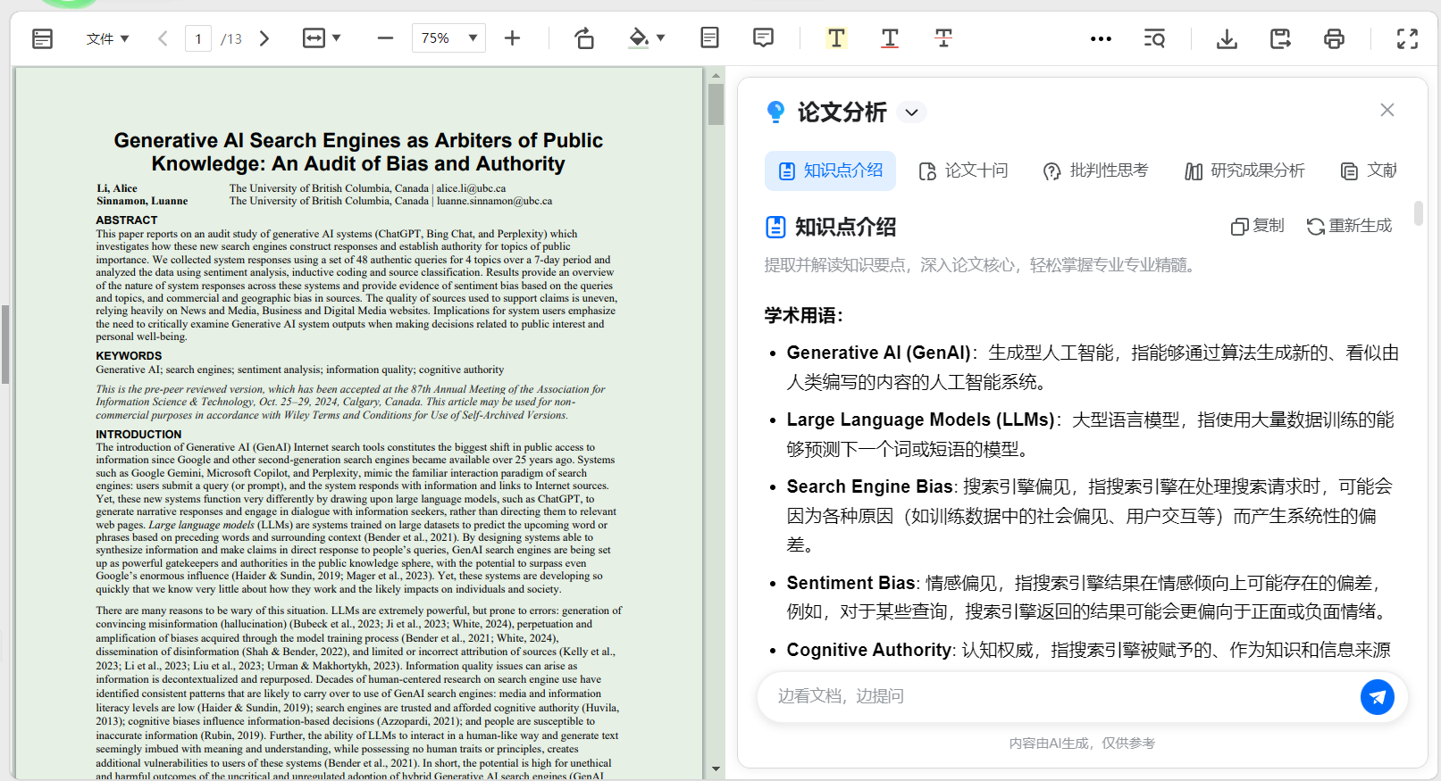Click the INTRODUCTION heading
This screenshot has width=1441, height=781.
click(138, 435)
